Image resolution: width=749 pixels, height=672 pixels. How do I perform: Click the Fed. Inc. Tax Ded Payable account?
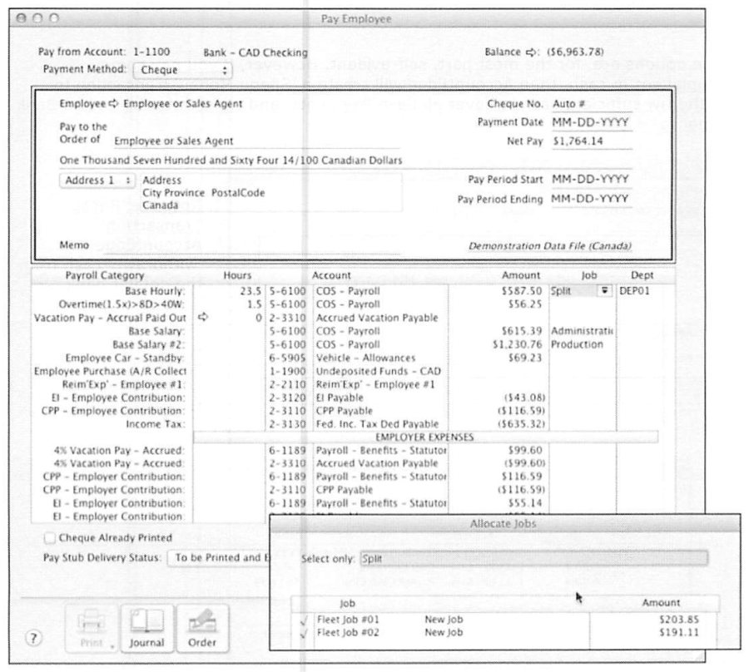click(x=377, y=424)
